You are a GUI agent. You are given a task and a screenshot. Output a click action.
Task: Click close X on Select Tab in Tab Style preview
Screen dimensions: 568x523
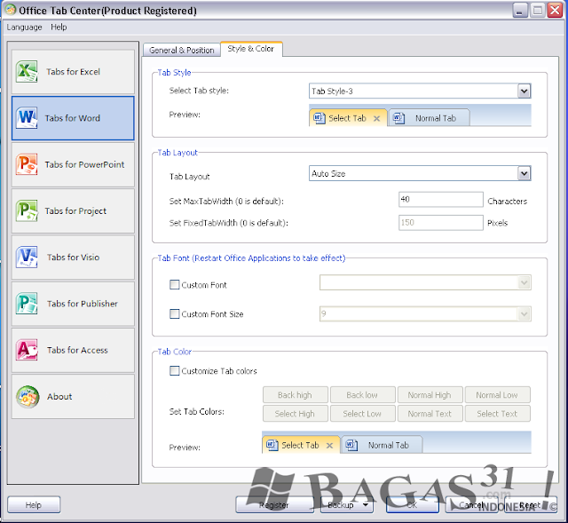pyautogui.click(x=376, y=118)
